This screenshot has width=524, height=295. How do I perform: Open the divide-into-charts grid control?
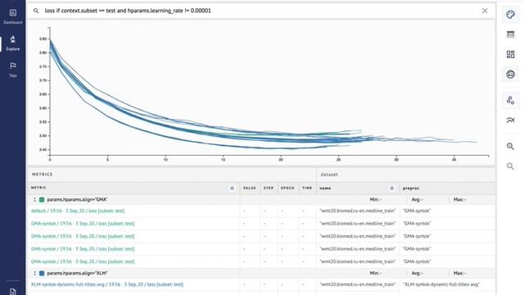pyautogui.click(x=510, y=55)
